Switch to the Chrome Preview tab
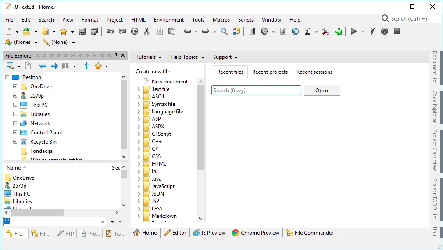This screenshot has width=443, height=250. coord(256,233)
